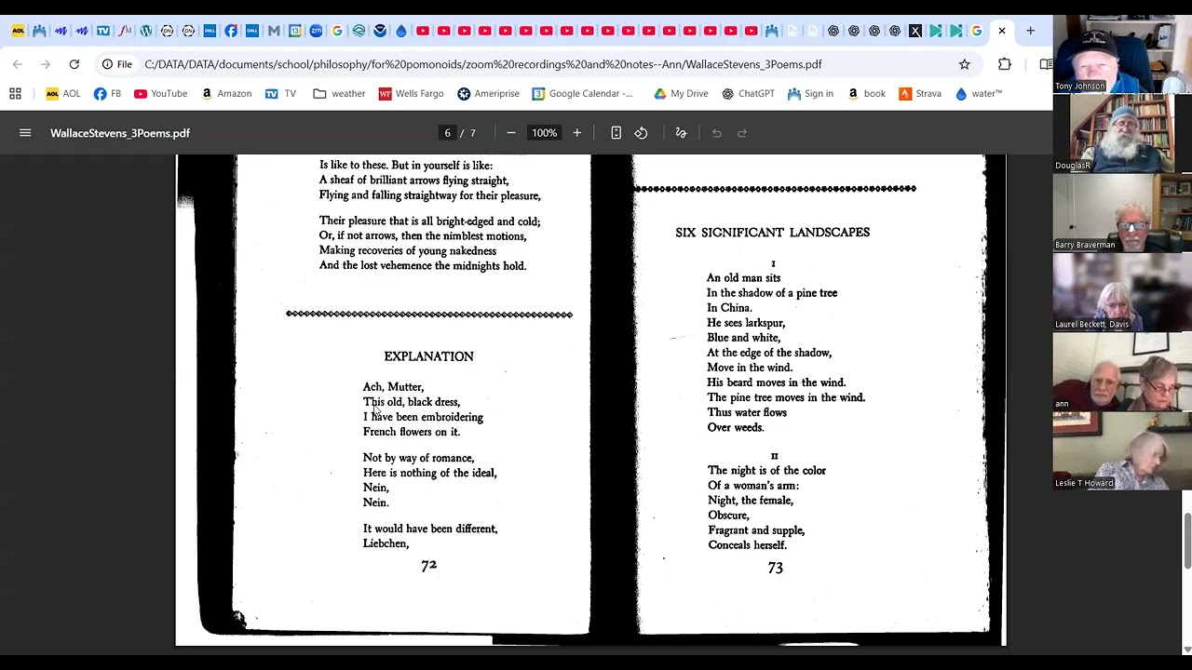
Task: Open the Sign in bookmark
Action: point(810,93)
